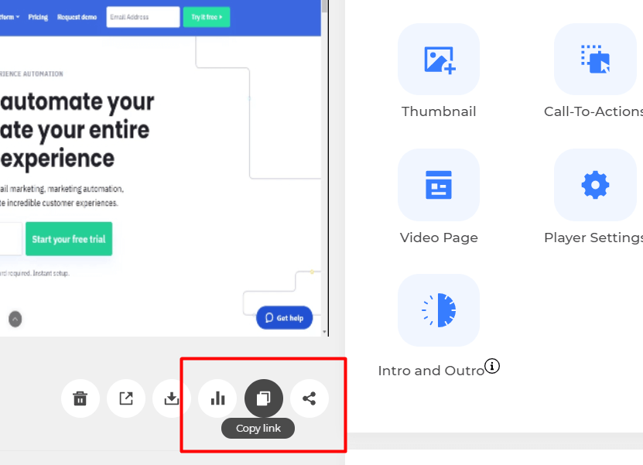Open the Intro and Outro tile
The image size is (643, 465).
click(x=439, y=310)
